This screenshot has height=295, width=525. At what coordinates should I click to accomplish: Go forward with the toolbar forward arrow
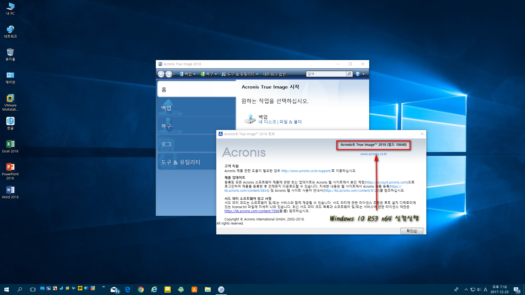pyautogui.click(x=169, y=74)
